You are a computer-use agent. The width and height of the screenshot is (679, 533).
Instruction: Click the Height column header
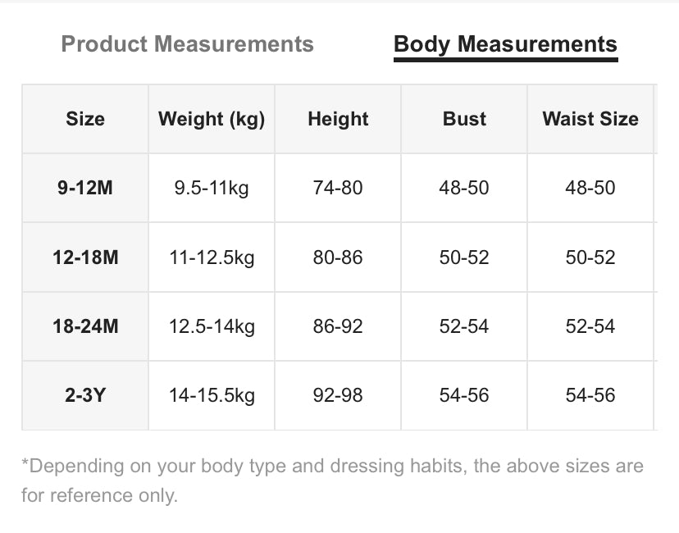[x=338, y=119]
